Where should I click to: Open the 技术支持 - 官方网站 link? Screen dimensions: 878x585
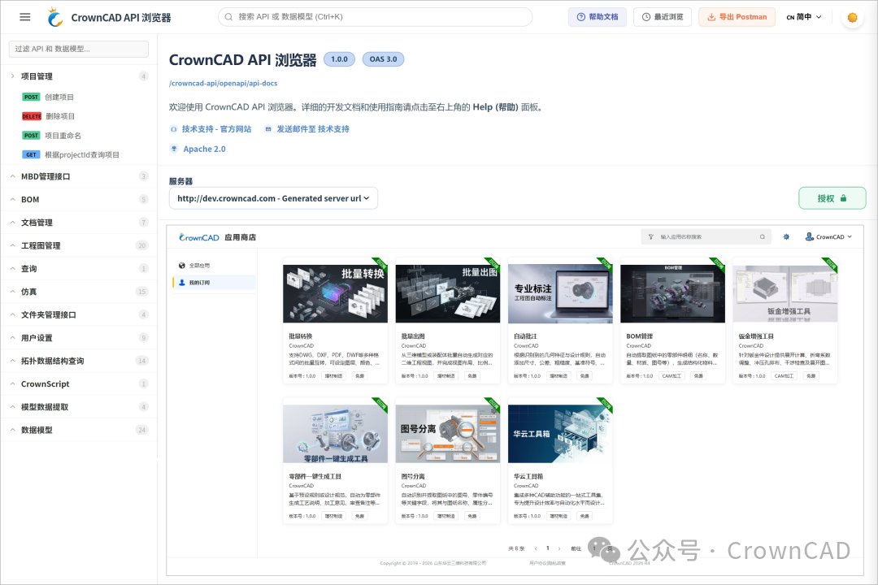pos(216,129)
